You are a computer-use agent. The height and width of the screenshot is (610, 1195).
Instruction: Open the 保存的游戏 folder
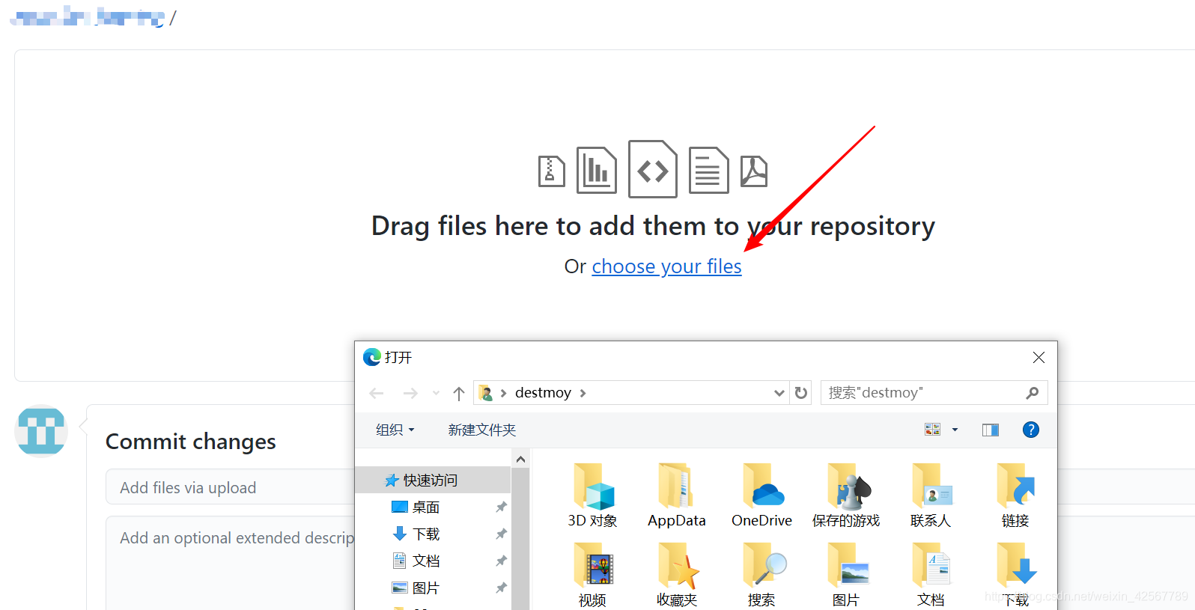(846, 495)
